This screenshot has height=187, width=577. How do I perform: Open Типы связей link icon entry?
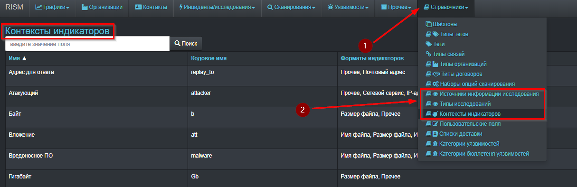[x=445, y=54]
